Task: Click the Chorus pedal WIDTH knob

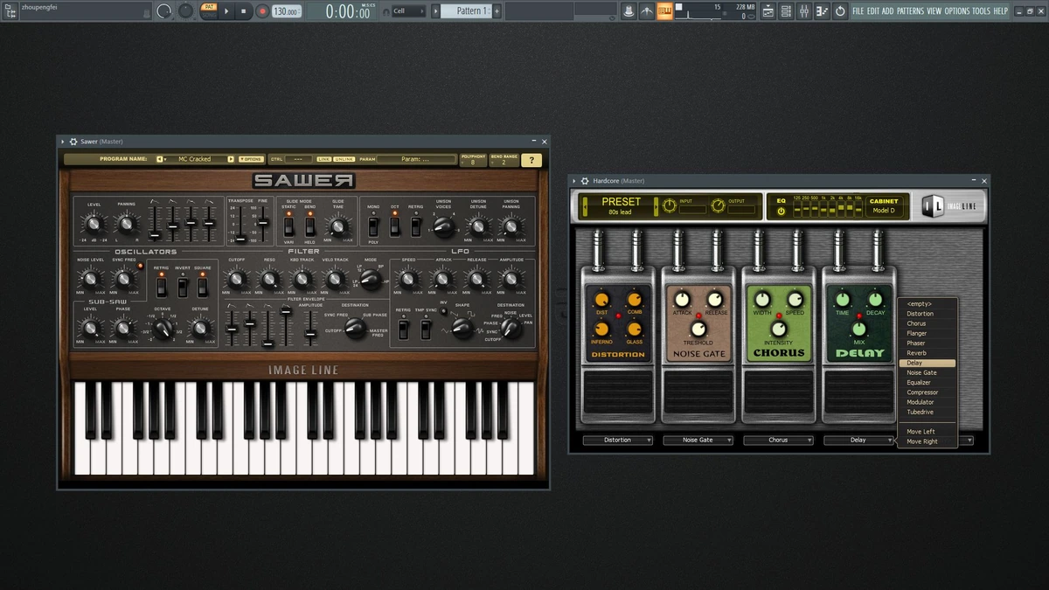Action: pos(762,300)
